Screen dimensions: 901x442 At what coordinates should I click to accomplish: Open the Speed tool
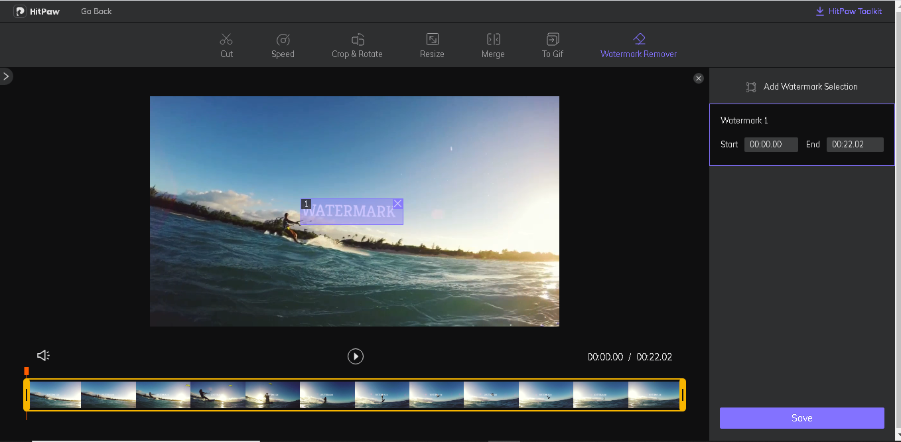(x=283, y=40)
